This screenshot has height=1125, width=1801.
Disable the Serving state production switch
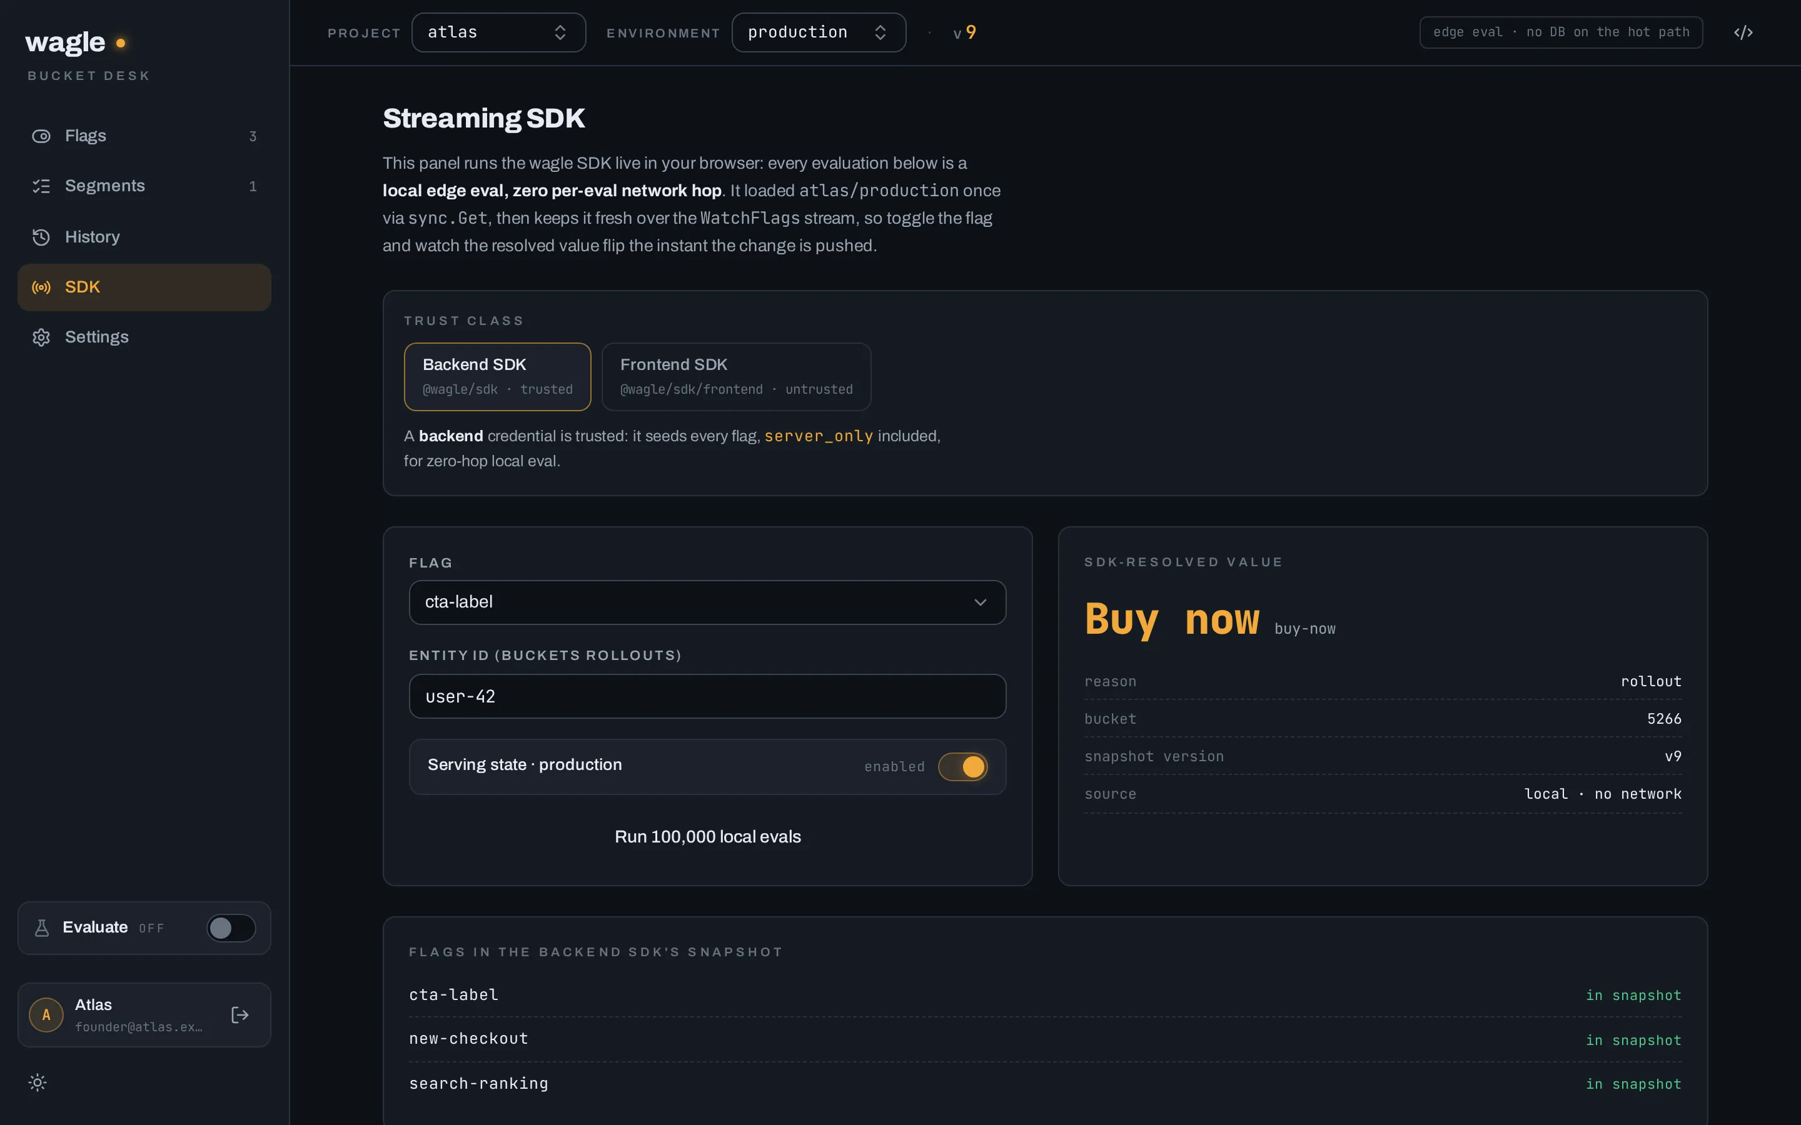[962, 766]
